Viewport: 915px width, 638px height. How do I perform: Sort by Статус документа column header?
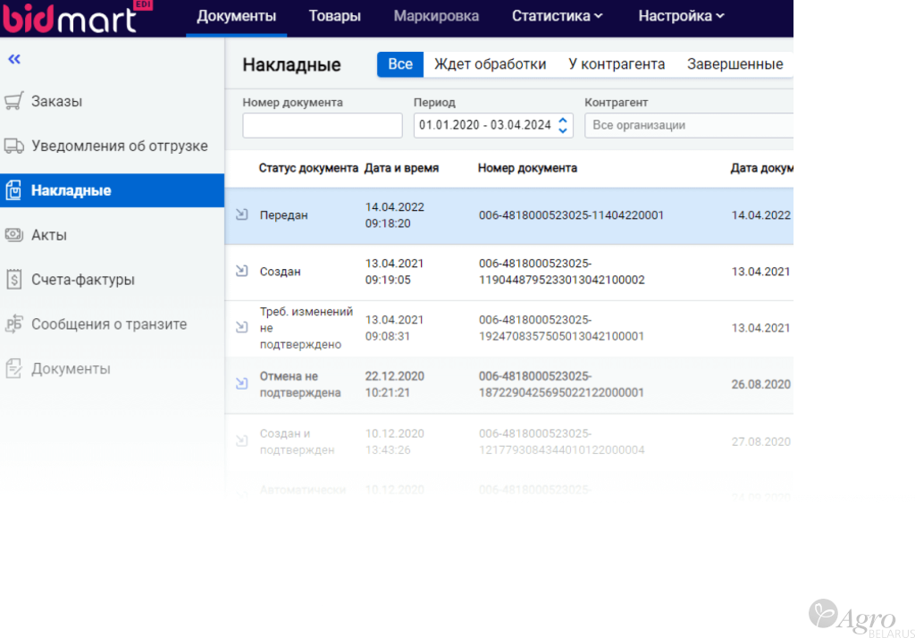click(x=308, y=168)
